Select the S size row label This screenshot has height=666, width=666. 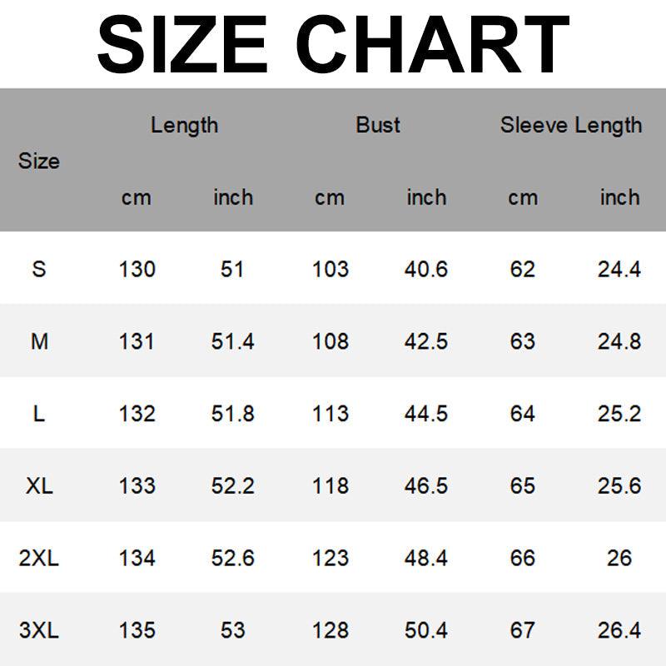[x=39, y=269]
